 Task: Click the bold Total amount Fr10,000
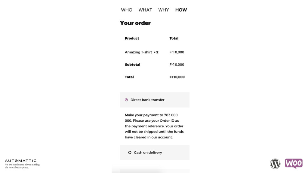[177, 77]
